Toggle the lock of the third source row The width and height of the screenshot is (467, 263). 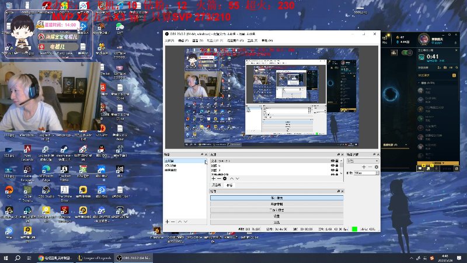click(337, 170)
